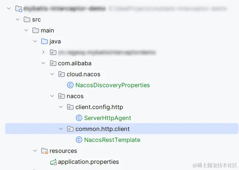Image resolution: width=239 pixels, height=170 pixels.
Task: Click the java source folder icon
Action: click(x=44, y=42)
